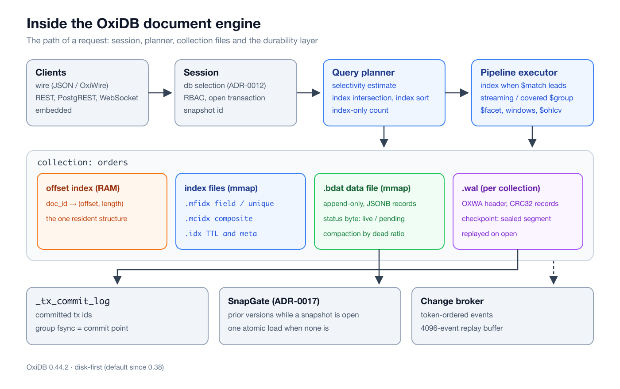Click the "collection: orders" label

coord(82,162)
